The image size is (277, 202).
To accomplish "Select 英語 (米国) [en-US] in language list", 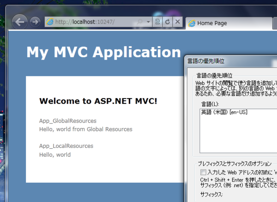I will 224,112.
